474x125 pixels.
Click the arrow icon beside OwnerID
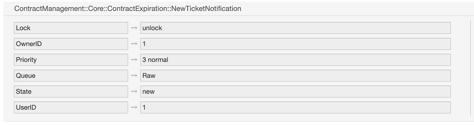coord(134,44)
